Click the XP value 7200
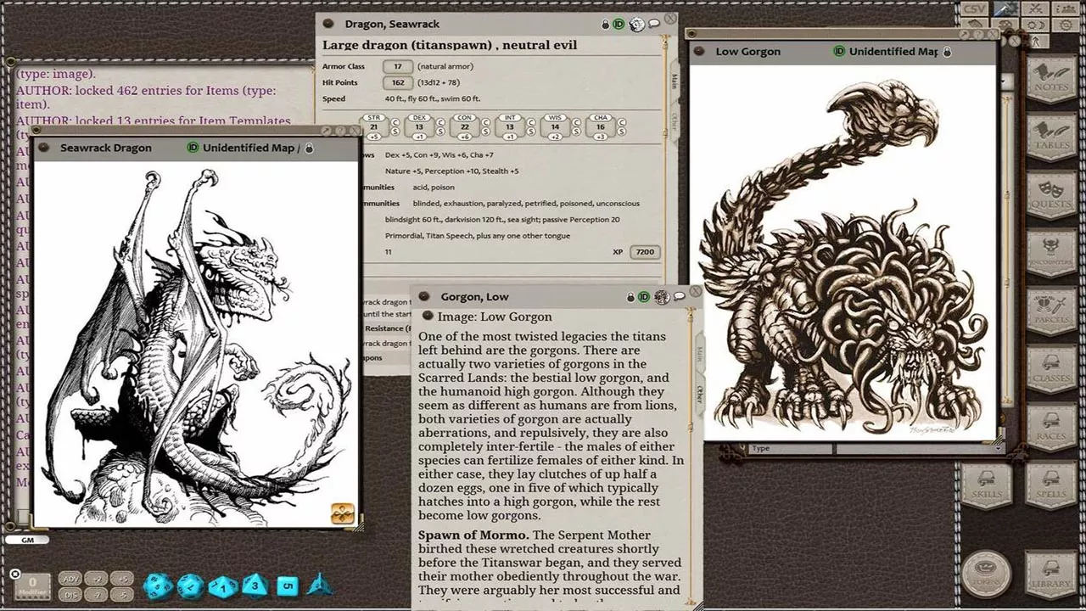This screenshot has width=1086, height=611. pos(645,252)
